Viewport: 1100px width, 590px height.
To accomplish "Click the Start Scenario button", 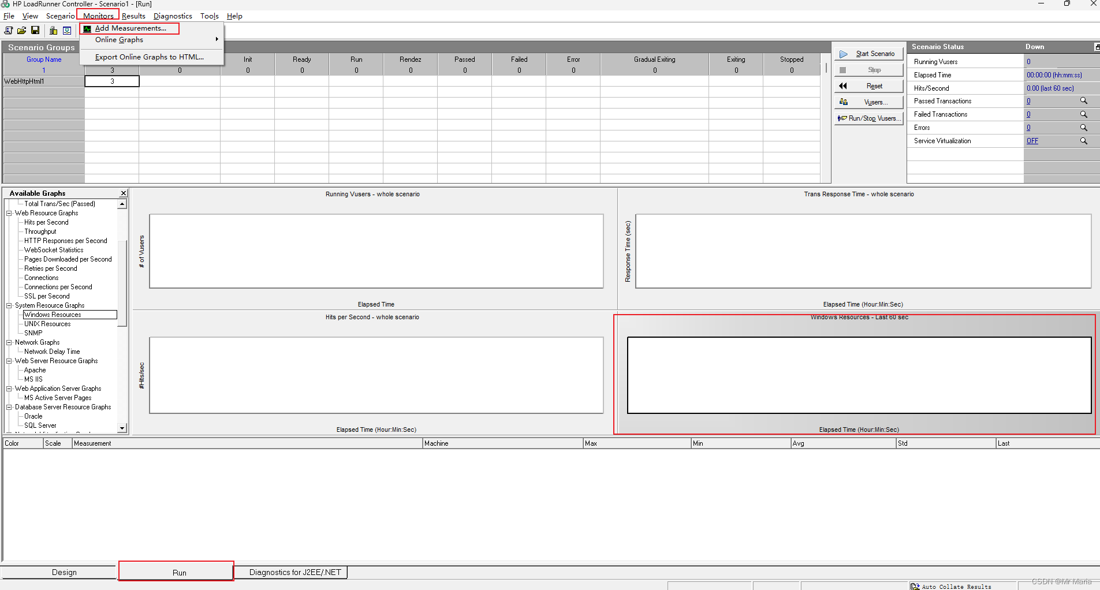I will (x=868, y=54).
